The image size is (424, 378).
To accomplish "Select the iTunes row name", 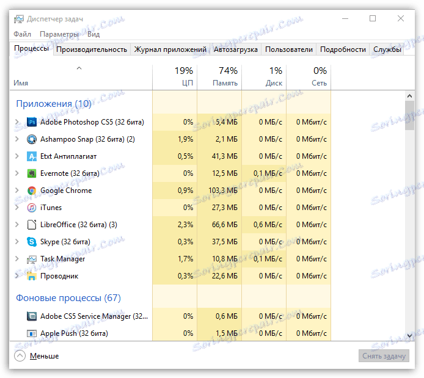I will (x=51, y=208).
